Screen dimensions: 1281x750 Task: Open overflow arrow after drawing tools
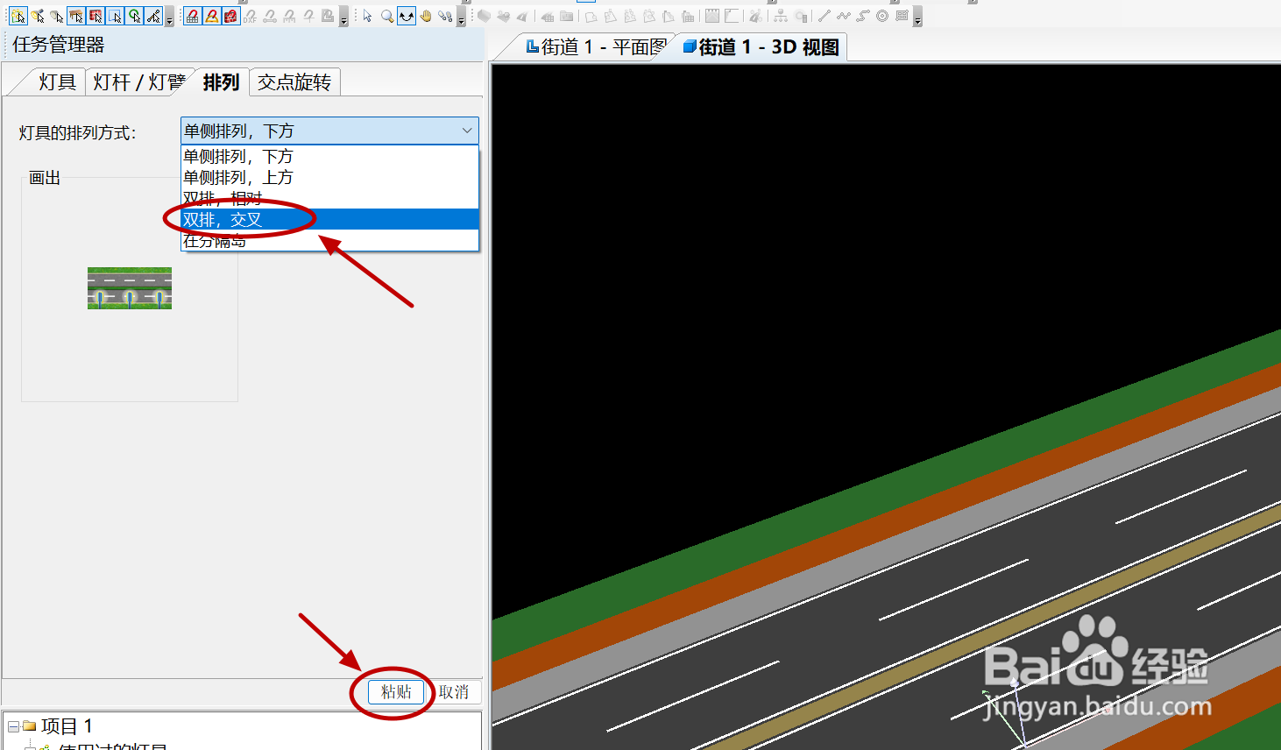(918, 18)
